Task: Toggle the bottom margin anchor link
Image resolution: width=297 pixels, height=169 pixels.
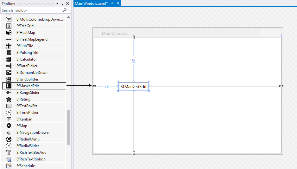Action: pyautogui.click(x=134, y=153)
